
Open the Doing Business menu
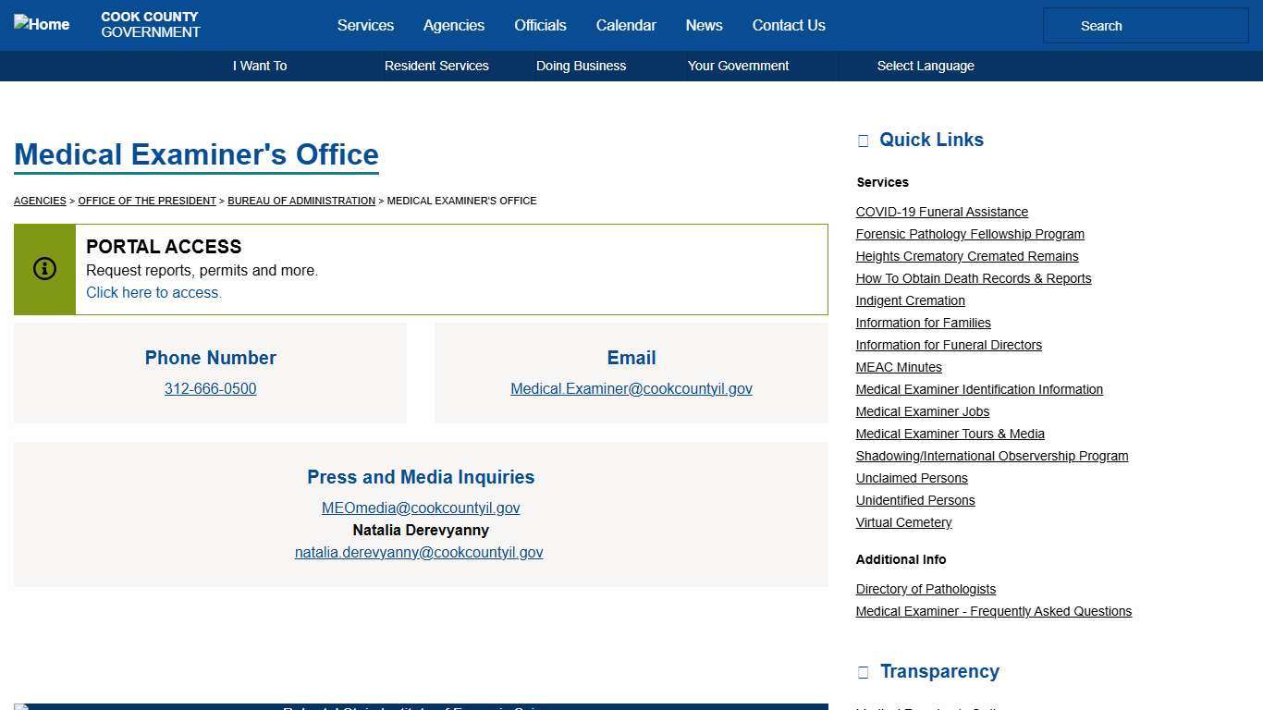(581, 66)
